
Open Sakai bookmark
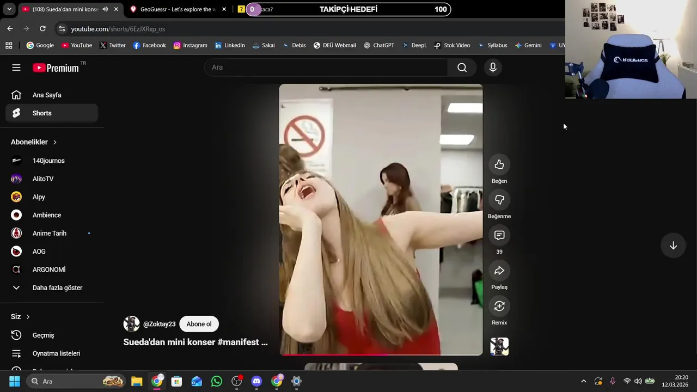point(264,45)
